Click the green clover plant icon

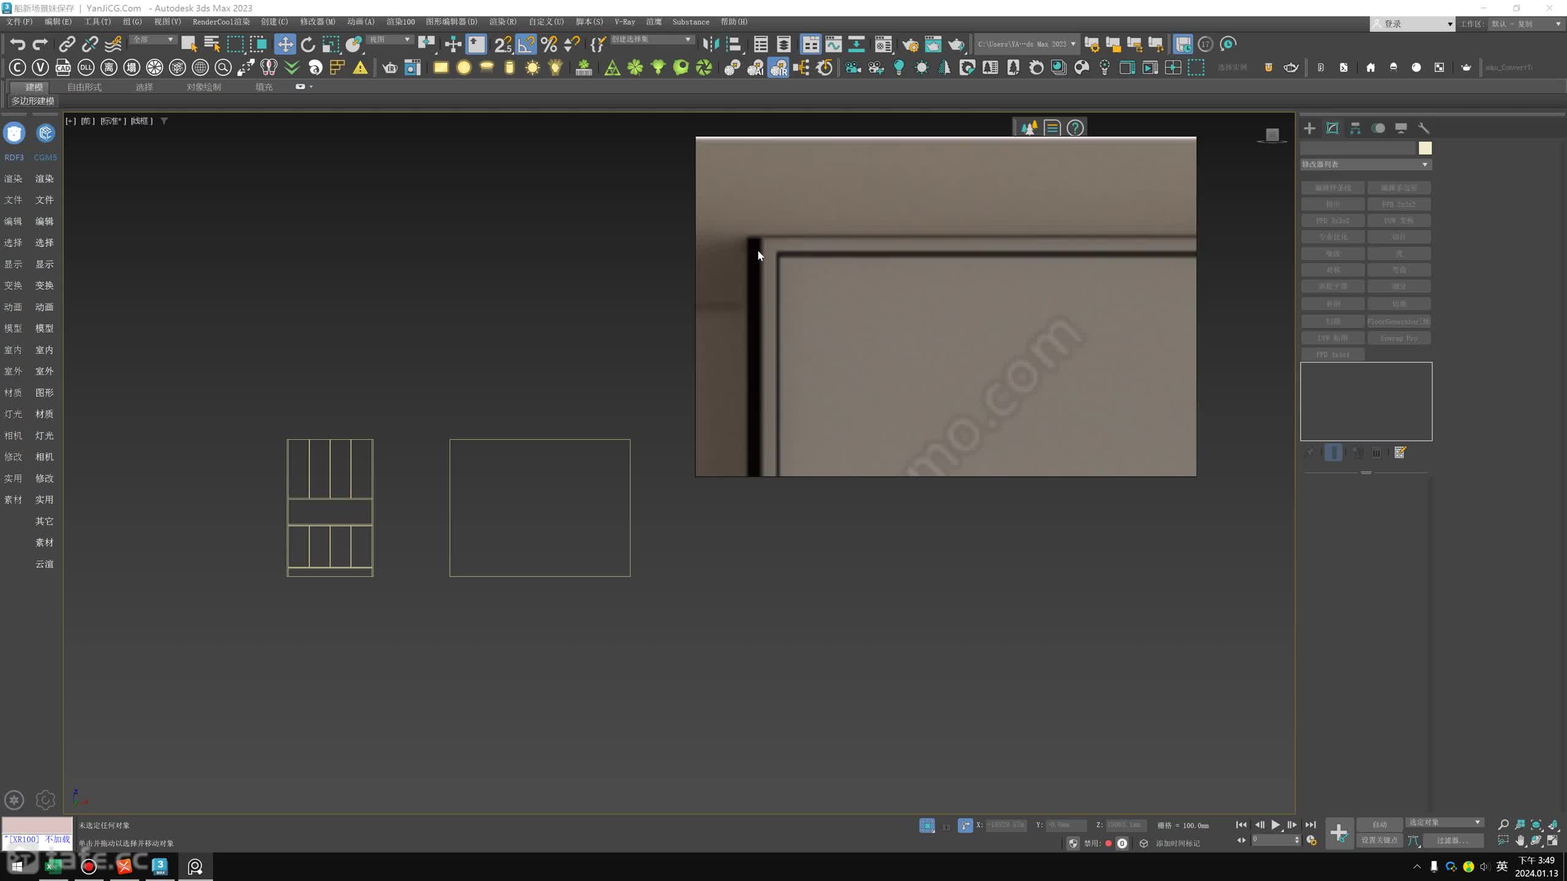point(635,67)
